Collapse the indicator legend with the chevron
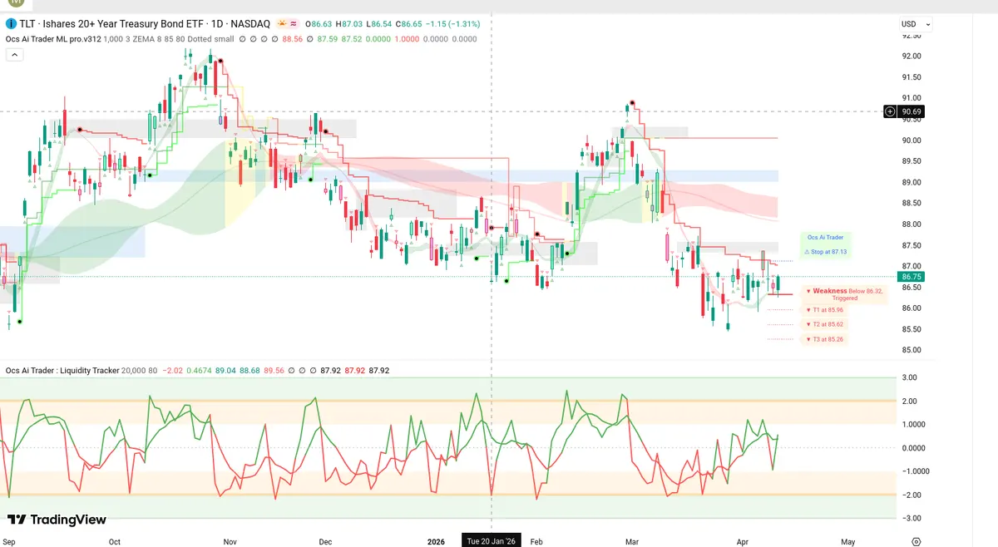998x547 pixels. click(x=15, y=54)
